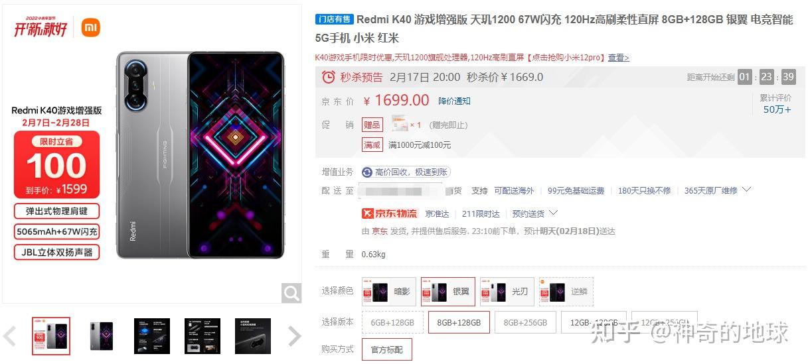Screen dimensions: 808x364
Task: Click the alarm clock 秒杀预告 icon
Action: pos(328,77)
